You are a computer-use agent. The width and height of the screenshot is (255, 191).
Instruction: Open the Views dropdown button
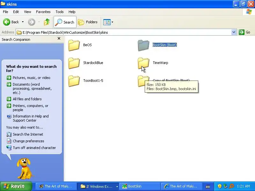pos(108,22)
